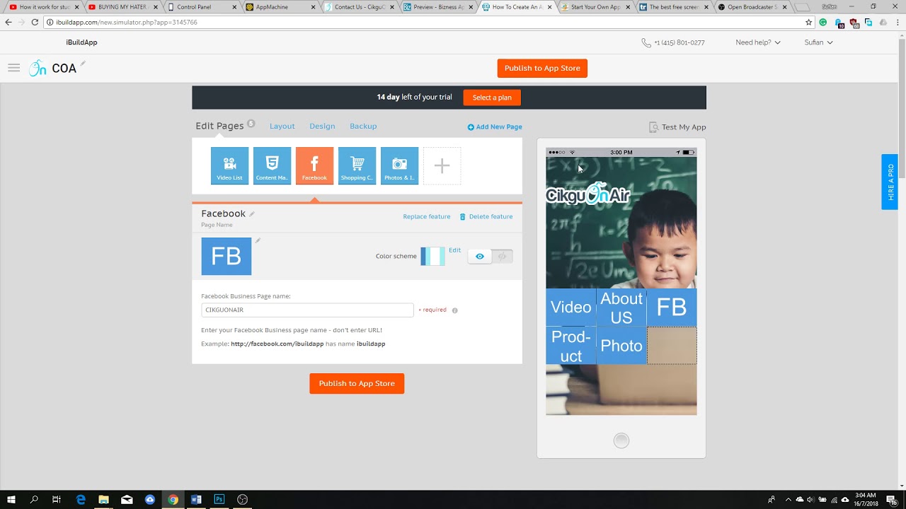Show hidden system tray icons

[789, 500]
